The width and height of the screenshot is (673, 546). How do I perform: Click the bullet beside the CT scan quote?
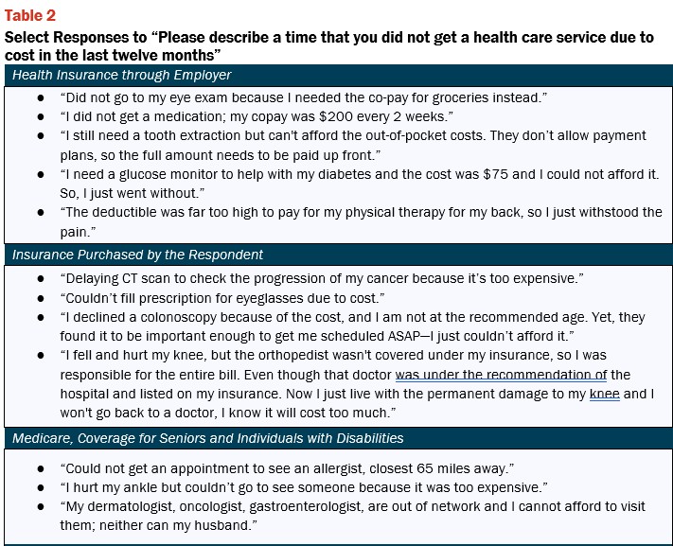click(x=41, y=278)
